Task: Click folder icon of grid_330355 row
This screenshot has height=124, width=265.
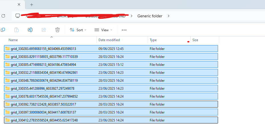Action: click(7, 88)
